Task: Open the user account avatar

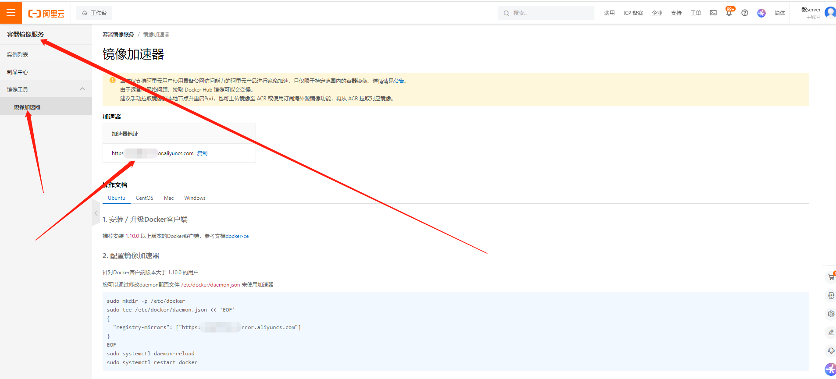Action: [830, 12]
